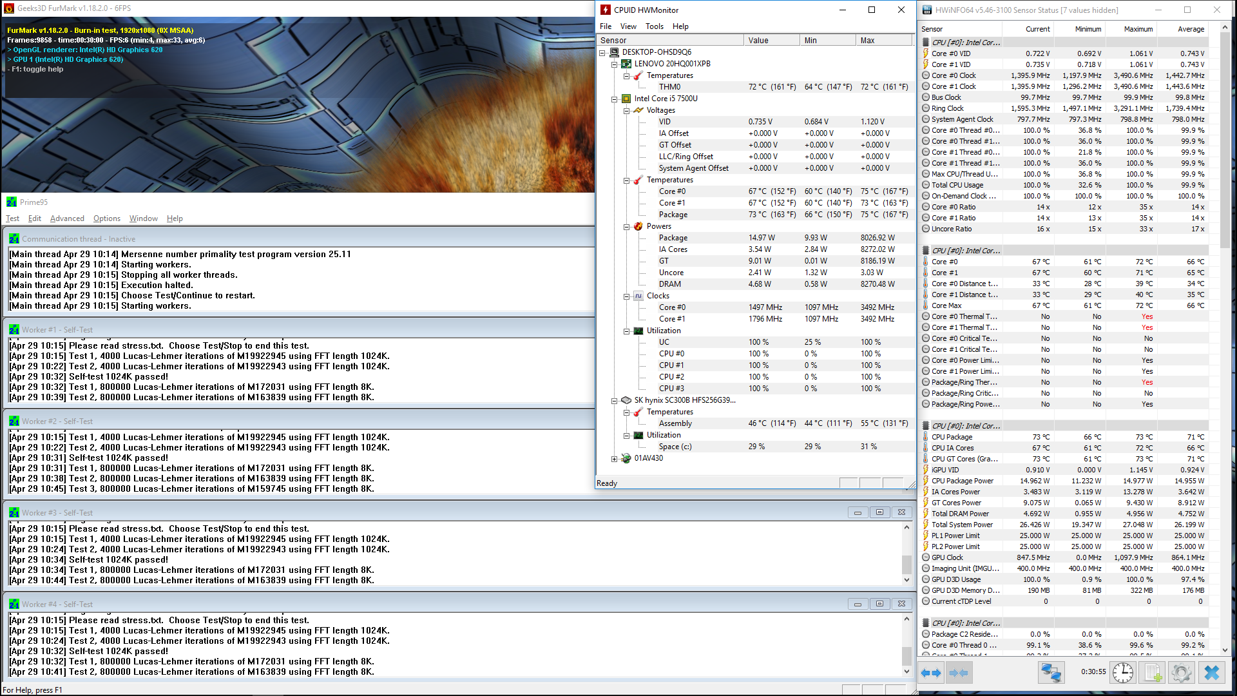Screen dimensions: 1237x696
Task: Click the HWiNFO clock reset timer icon
Action: [1122, 673]
